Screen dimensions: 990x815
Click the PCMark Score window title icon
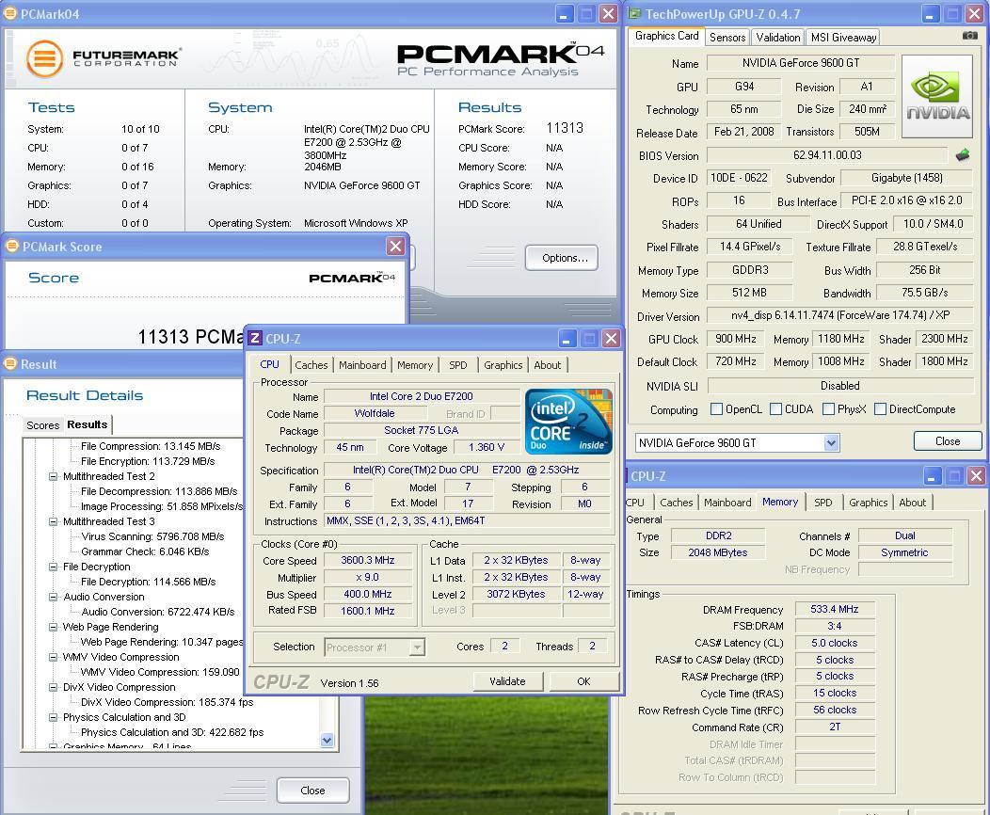point(12,247)
